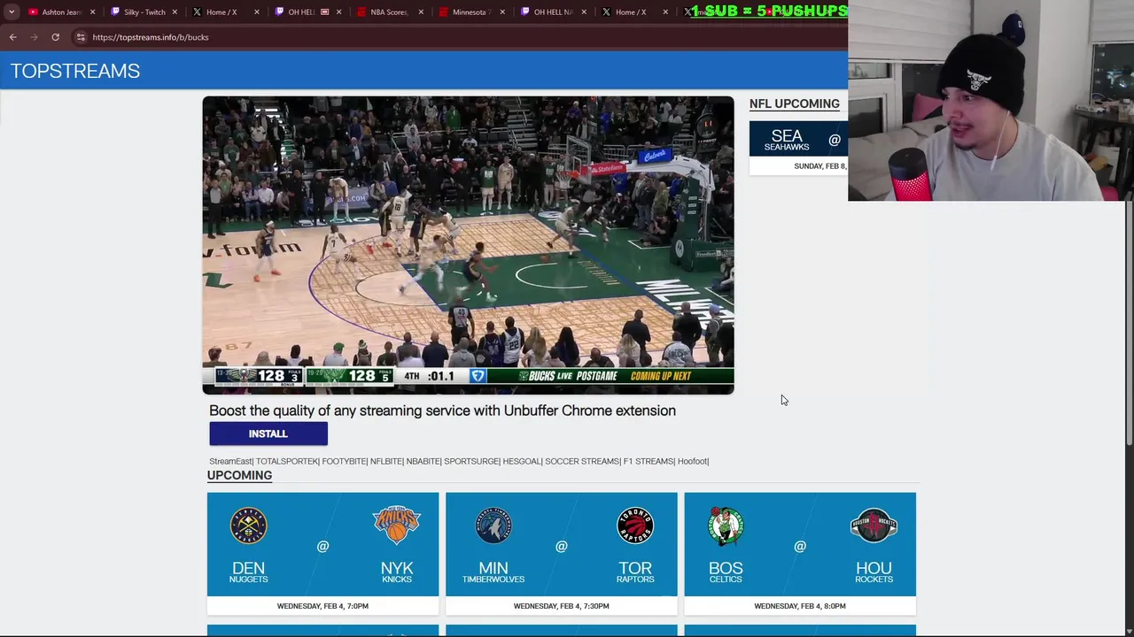Open the SOCCER STREAMS link
This screenshot has height=637, width=1134.
coord(582,461)
